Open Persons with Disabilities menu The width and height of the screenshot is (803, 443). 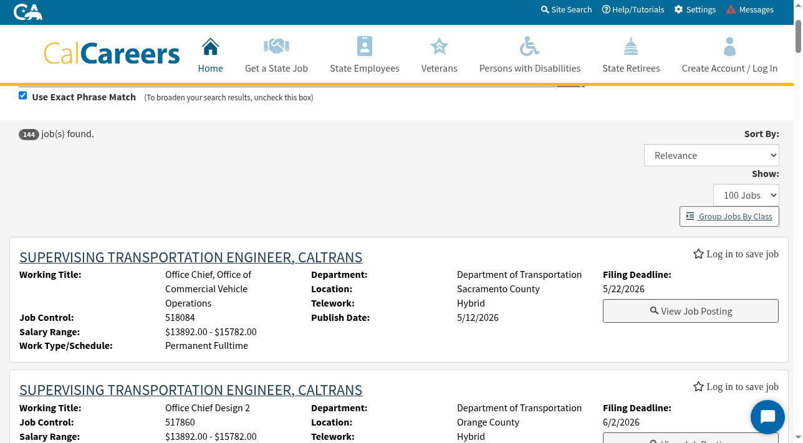[x=530, y=69]
